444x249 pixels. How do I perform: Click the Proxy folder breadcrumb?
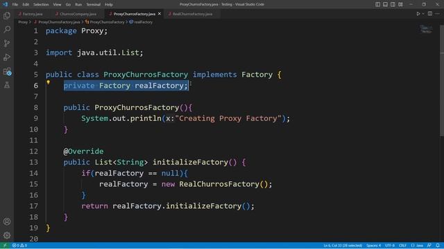point(23,22)
